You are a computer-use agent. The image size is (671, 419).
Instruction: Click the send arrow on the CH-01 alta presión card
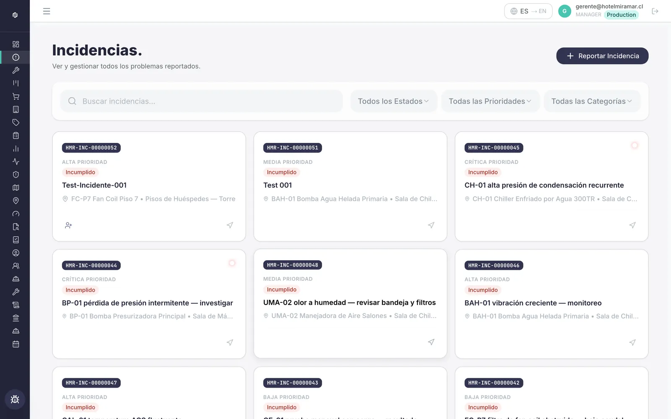tap(632, 225)
